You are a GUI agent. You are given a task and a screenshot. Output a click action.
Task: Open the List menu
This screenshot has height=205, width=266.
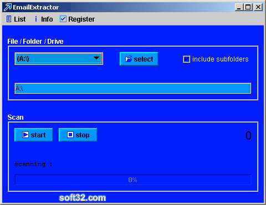[16, 19]
